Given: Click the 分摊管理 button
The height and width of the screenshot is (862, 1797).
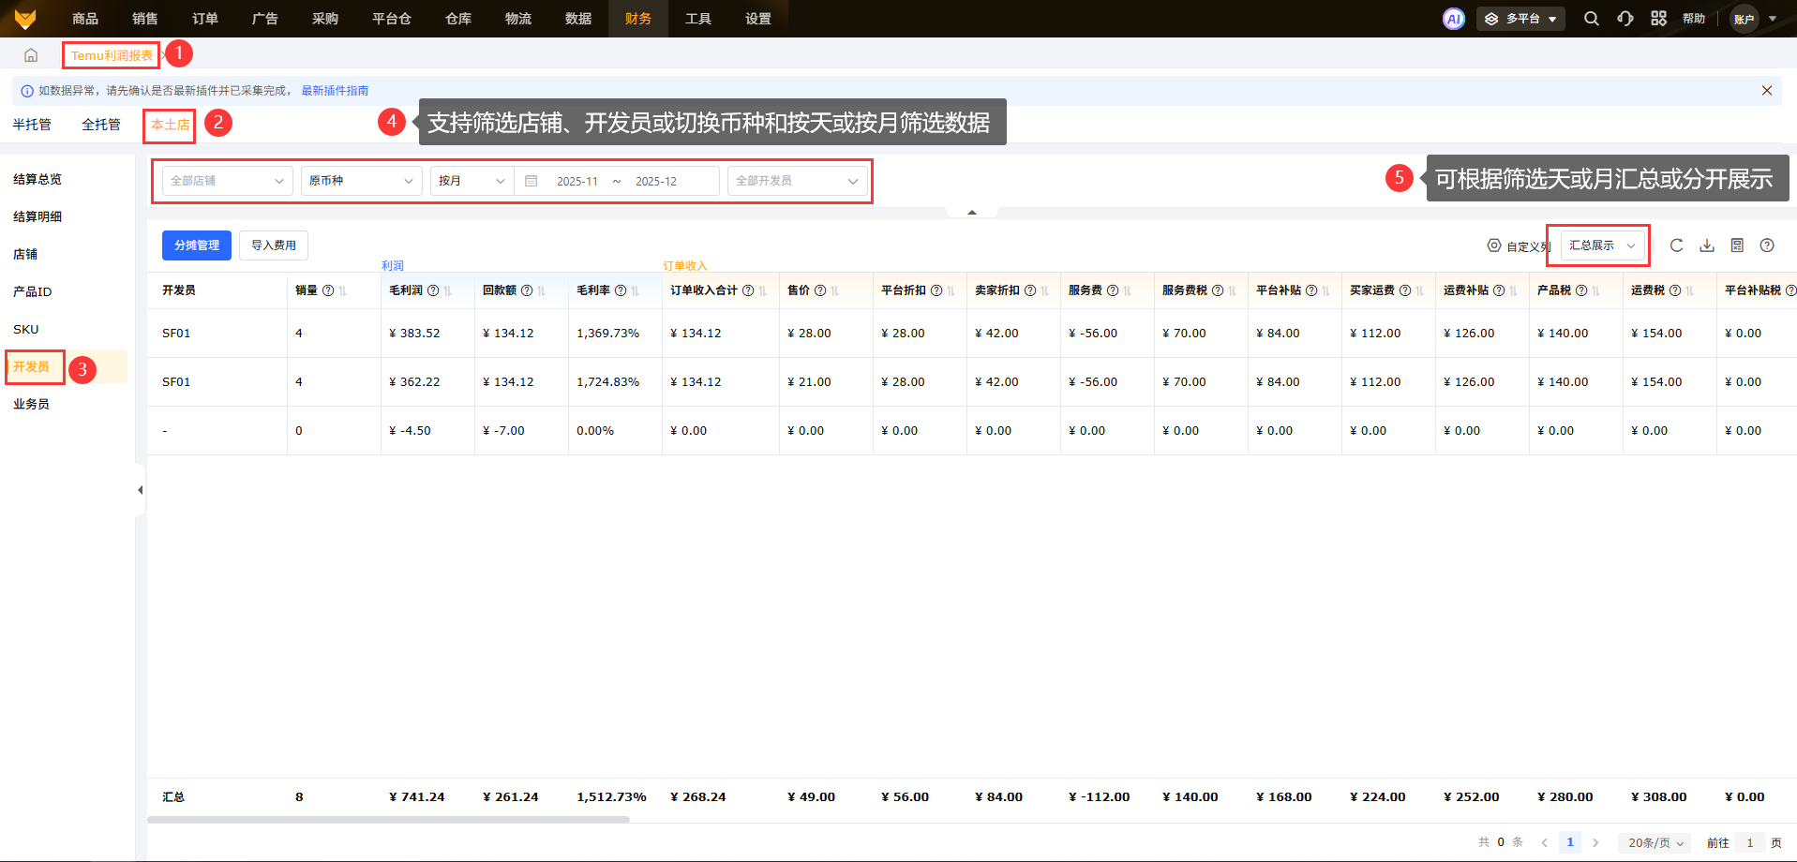Looking at the screenshot, I should 197,245.
